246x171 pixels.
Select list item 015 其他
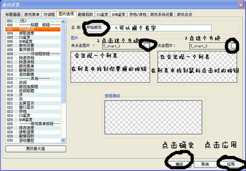coord(33,78)
